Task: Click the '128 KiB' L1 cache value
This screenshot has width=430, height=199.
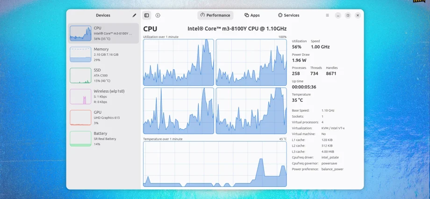Action: 327,140
